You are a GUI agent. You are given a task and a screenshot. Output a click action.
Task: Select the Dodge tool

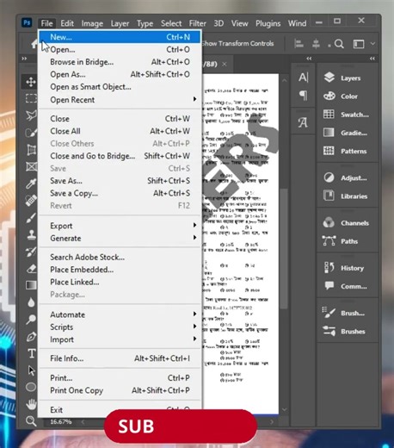31,320
